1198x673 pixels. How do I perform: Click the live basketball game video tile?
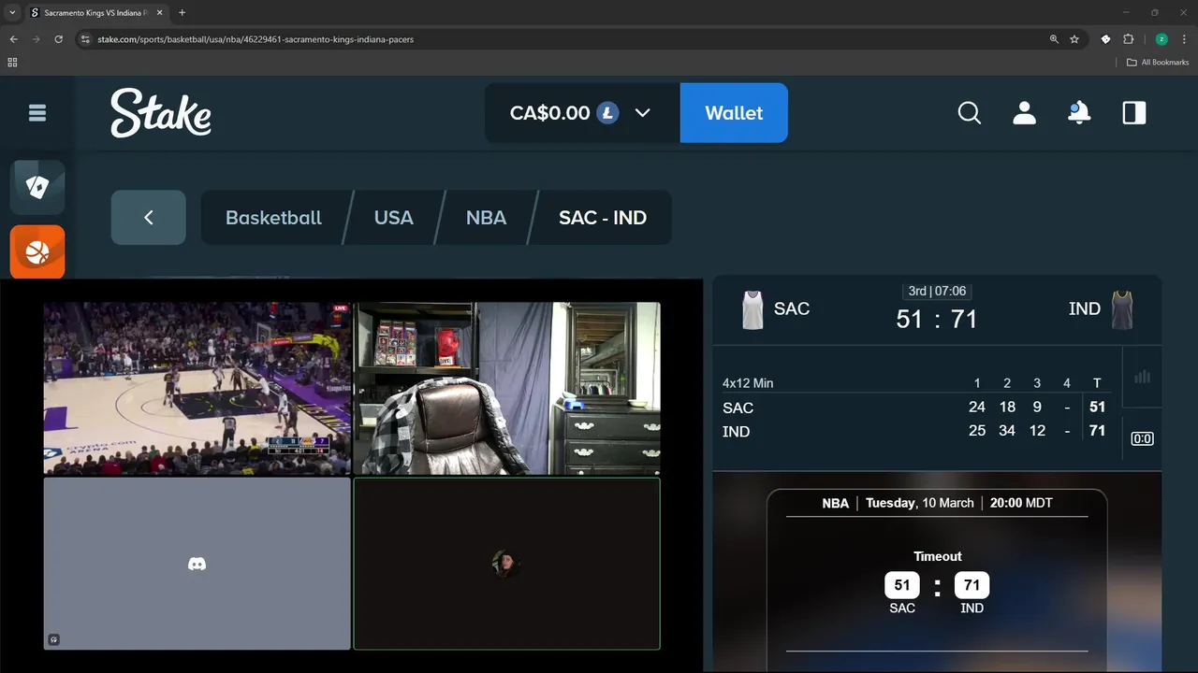coord(197,388)
